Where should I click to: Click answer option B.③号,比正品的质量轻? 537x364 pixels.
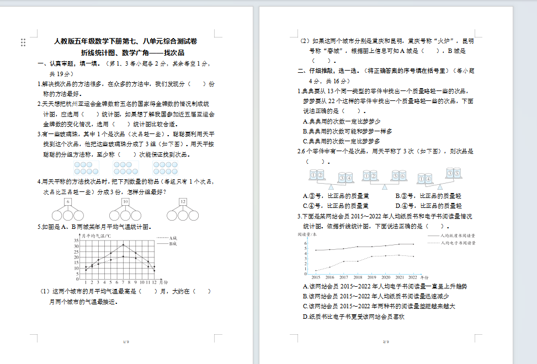click(x=428, y=196)
